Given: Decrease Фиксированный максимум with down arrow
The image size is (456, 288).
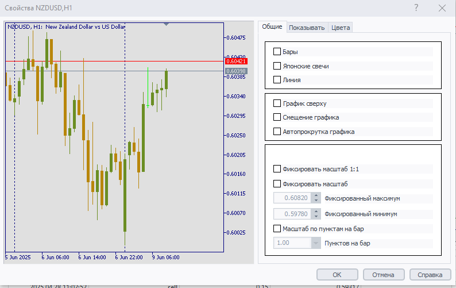Looking at the screenshot, I should (x=316, y=201).
